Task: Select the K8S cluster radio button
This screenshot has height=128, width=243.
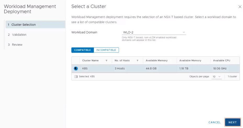Action: [x=76, y=68]
